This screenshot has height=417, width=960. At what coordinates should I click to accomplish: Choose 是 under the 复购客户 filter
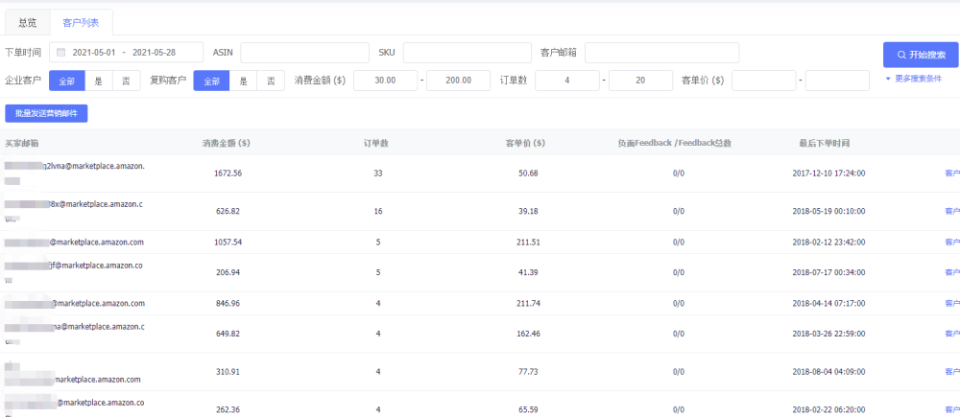pos(243,81)
